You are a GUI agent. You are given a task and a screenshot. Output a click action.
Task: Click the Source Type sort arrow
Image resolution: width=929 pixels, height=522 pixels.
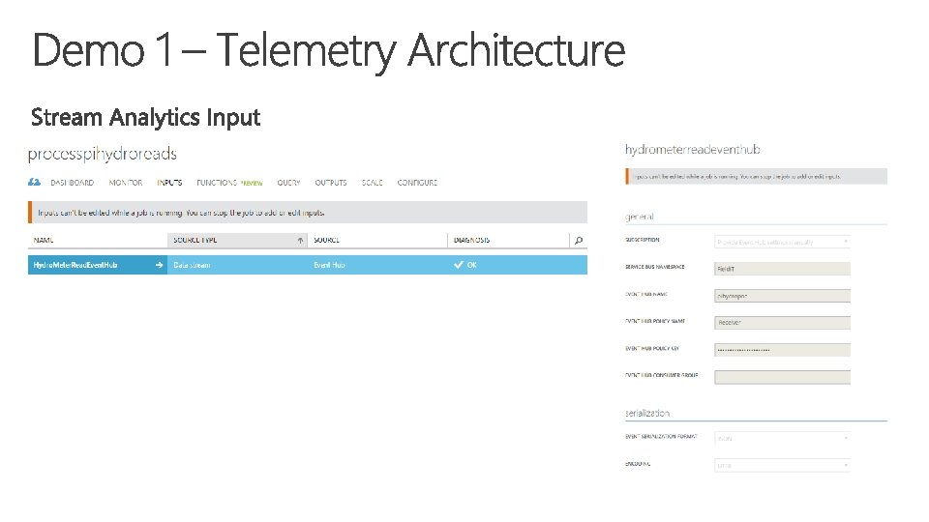[300, 241]
